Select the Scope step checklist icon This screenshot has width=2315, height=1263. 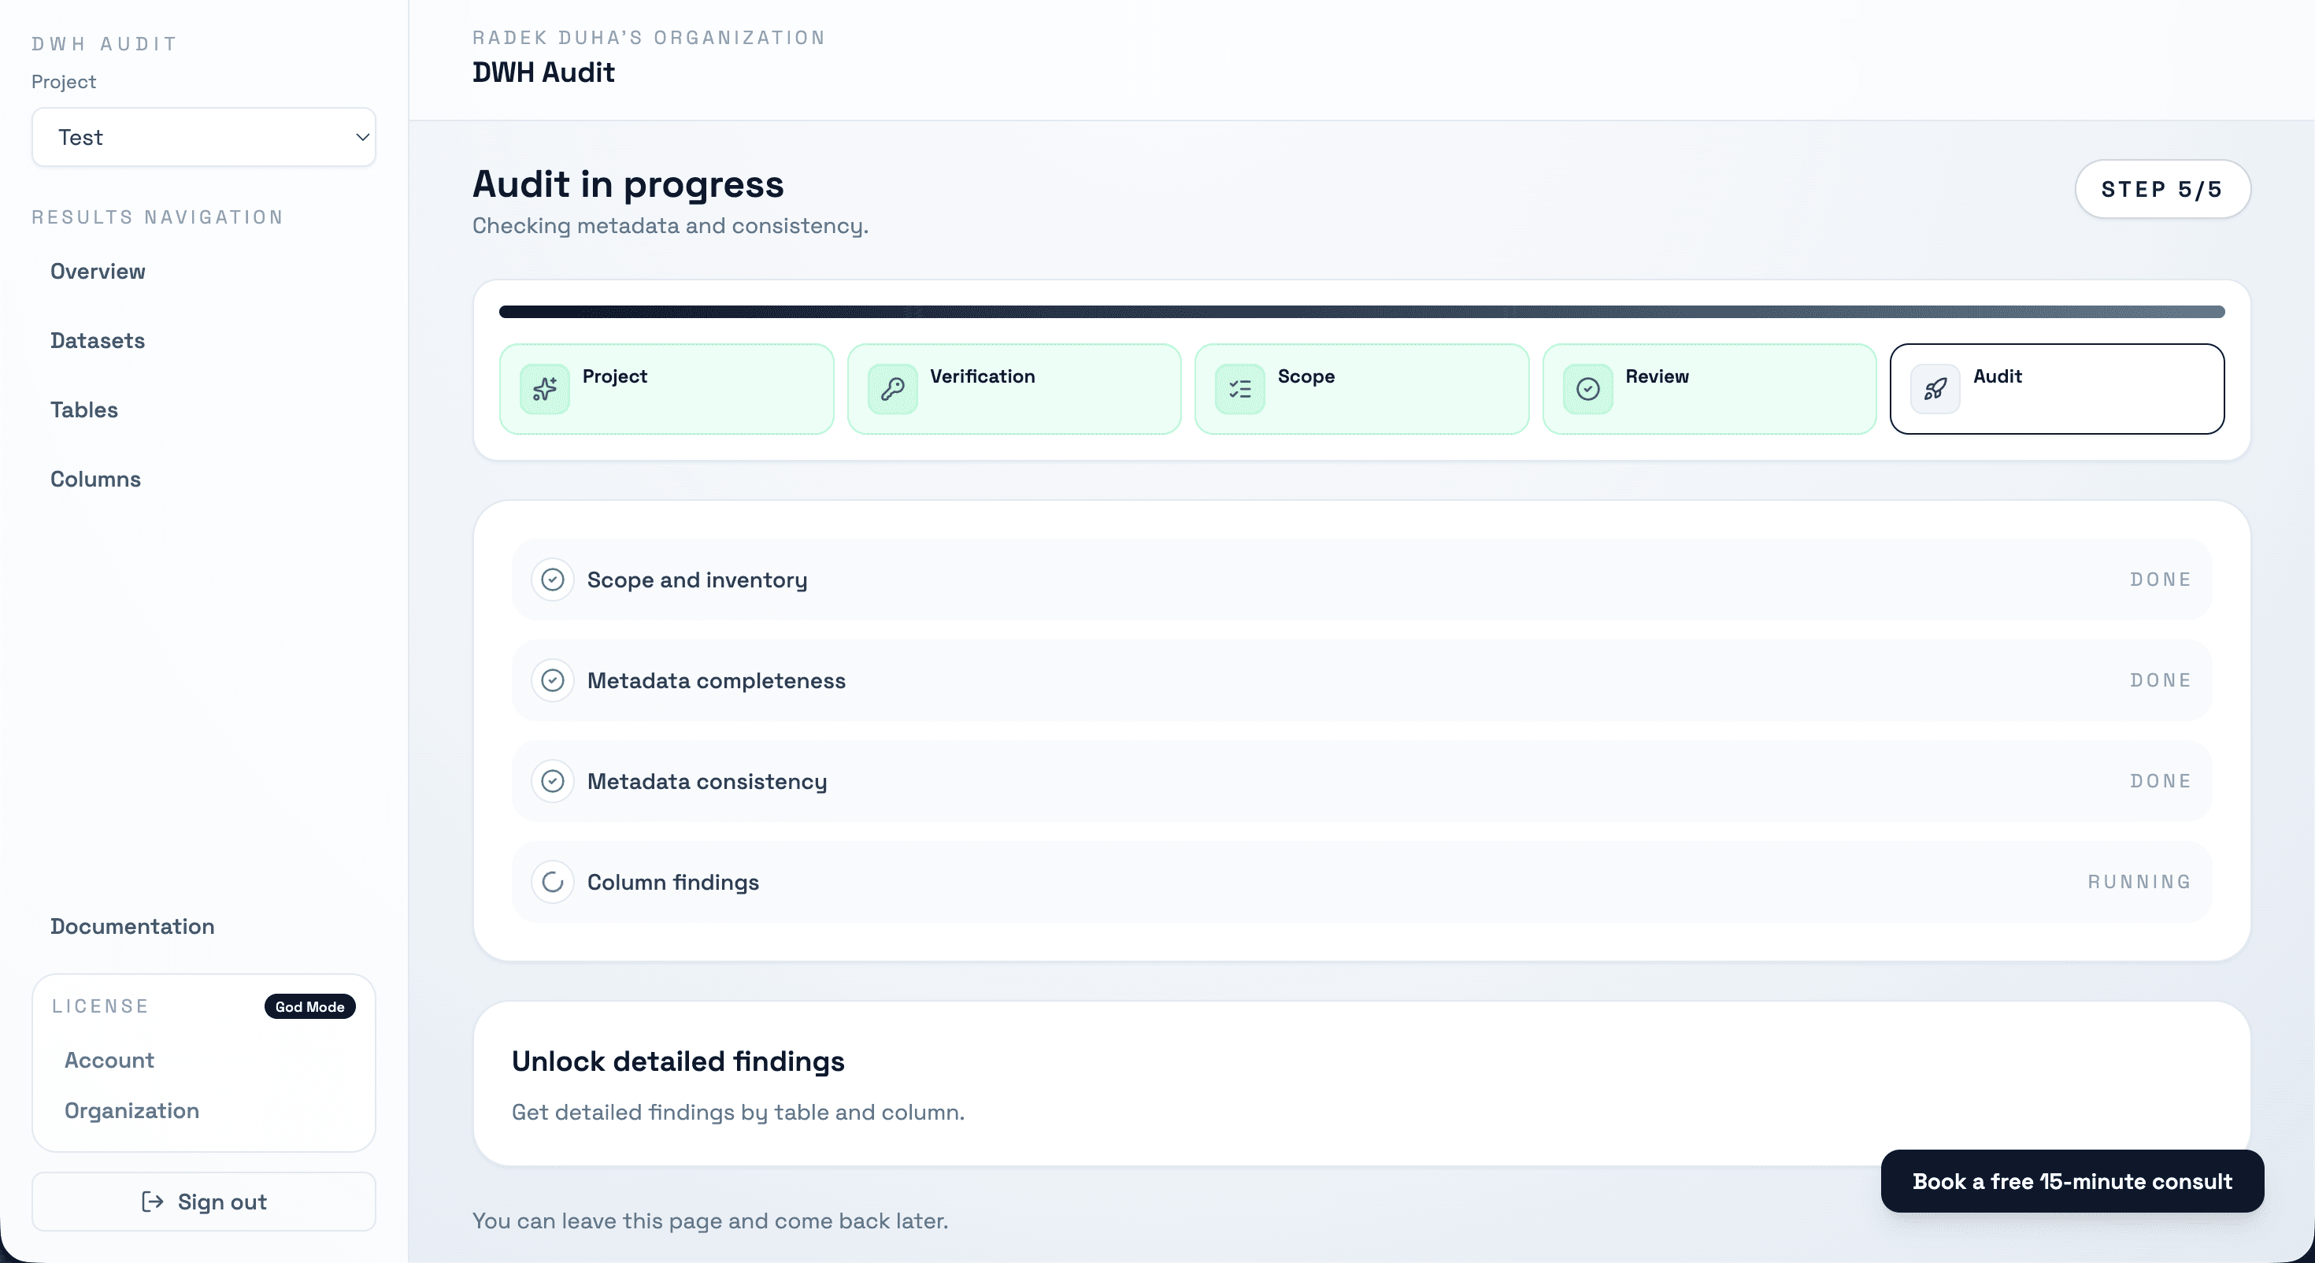coord(1239,388)
